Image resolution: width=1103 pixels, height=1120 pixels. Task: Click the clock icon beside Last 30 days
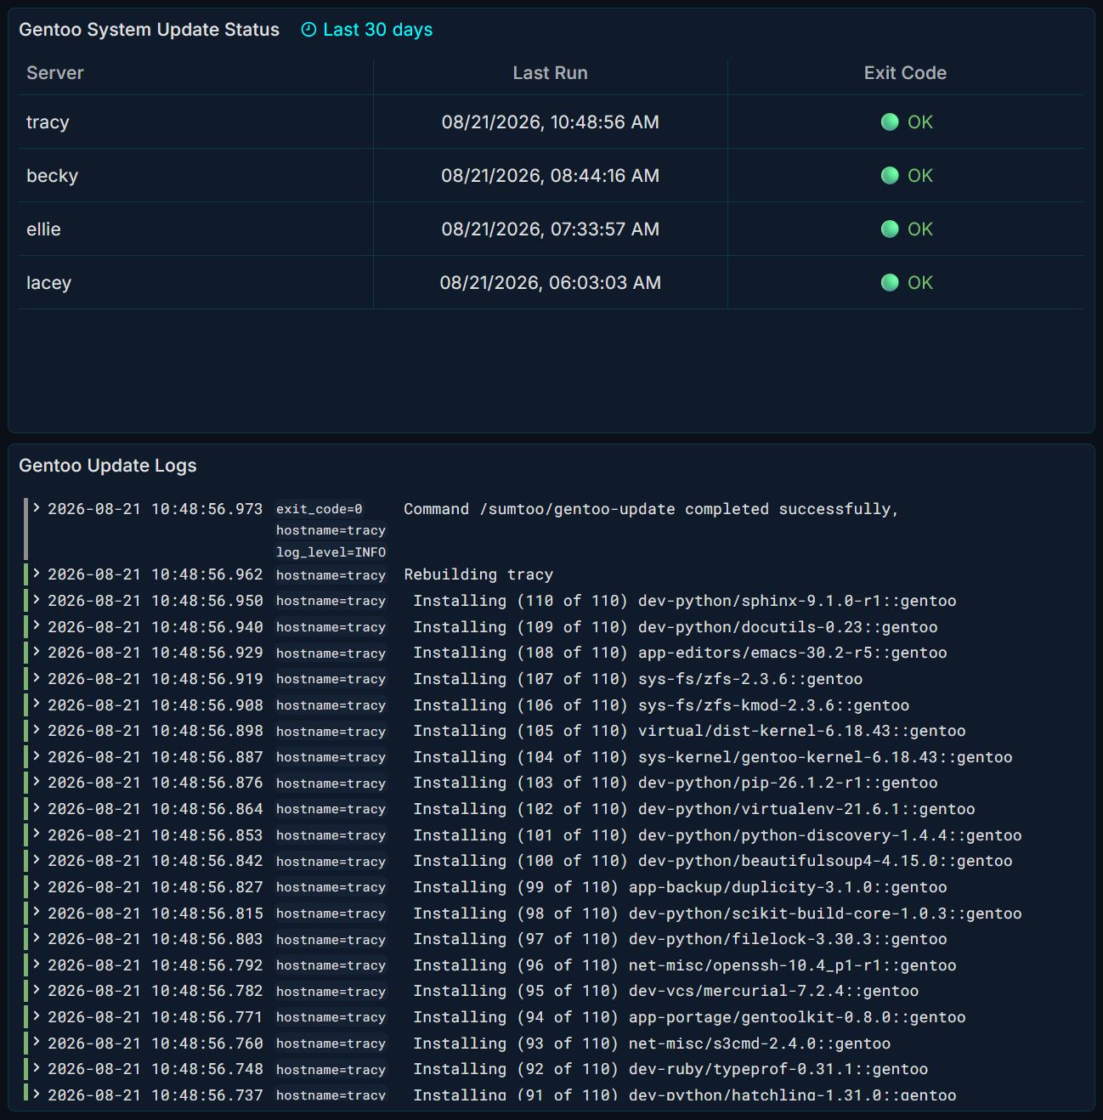308,30
